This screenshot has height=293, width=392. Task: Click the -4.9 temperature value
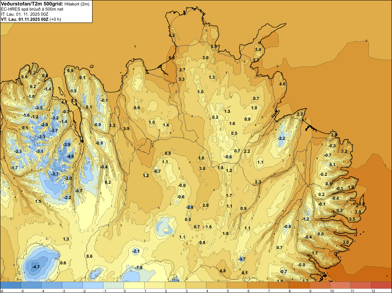click(70, 156)
